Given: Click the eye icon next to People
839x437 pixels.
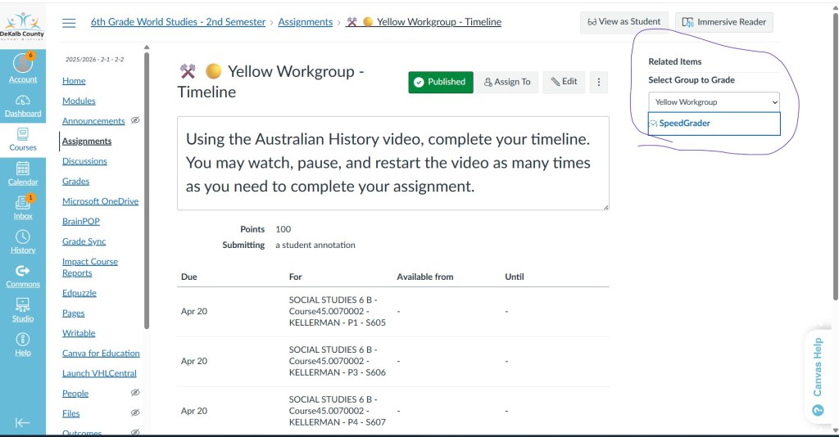Looking at the screenshot, I should (x=135, y=393).
